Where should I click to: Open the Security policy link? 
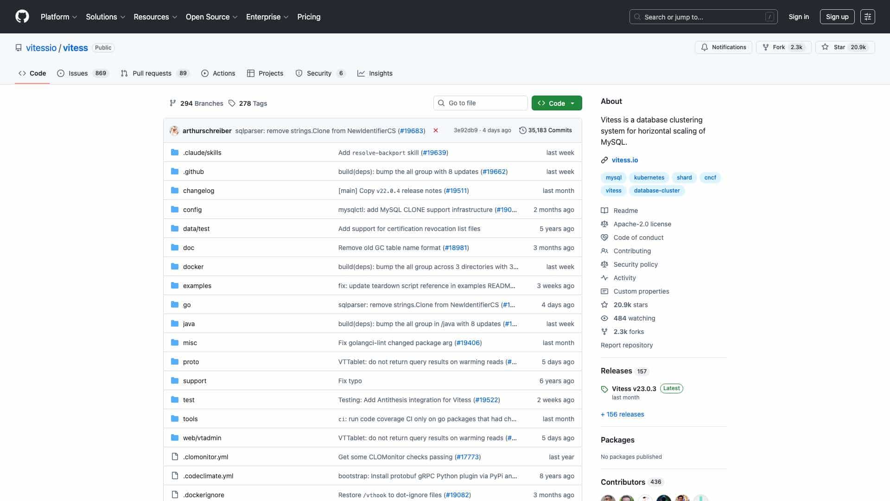coord(636,264)
